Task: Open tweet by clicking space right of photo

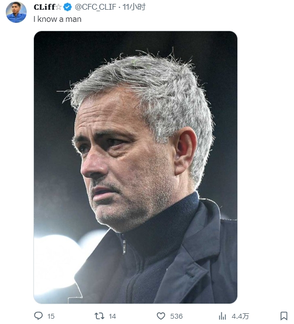Action: (265, 165)
